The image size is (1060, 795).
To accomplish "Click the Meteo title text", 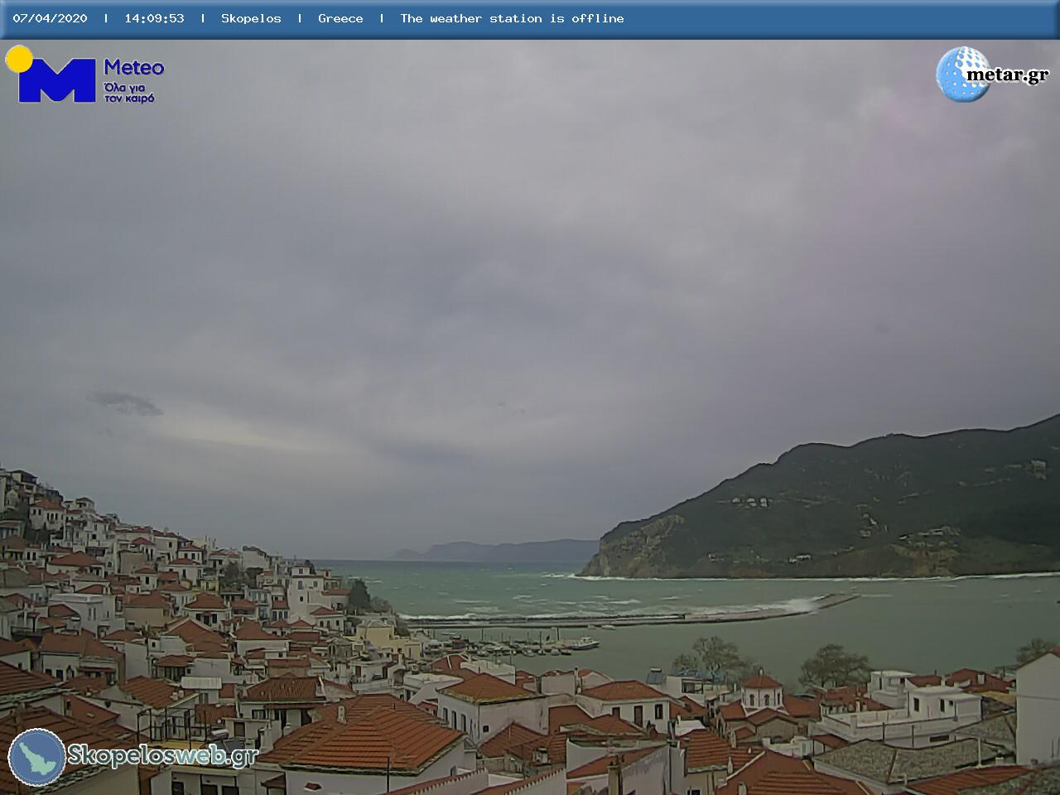I will 134,67.
